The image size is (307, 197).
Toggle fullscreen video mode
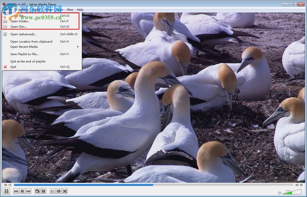(37, 191)
